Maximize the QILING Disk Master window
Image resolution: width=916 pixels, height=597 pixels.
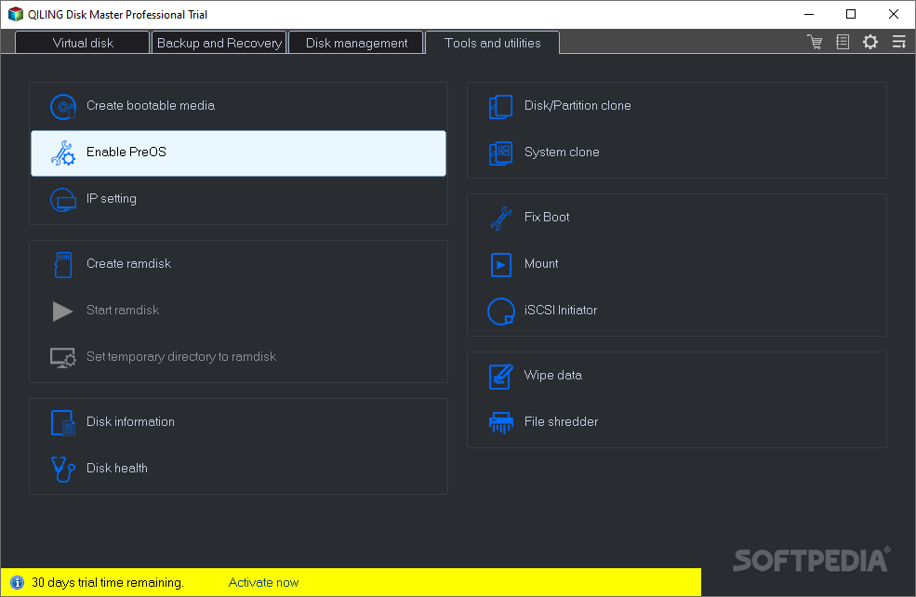[x=851, y=14]
